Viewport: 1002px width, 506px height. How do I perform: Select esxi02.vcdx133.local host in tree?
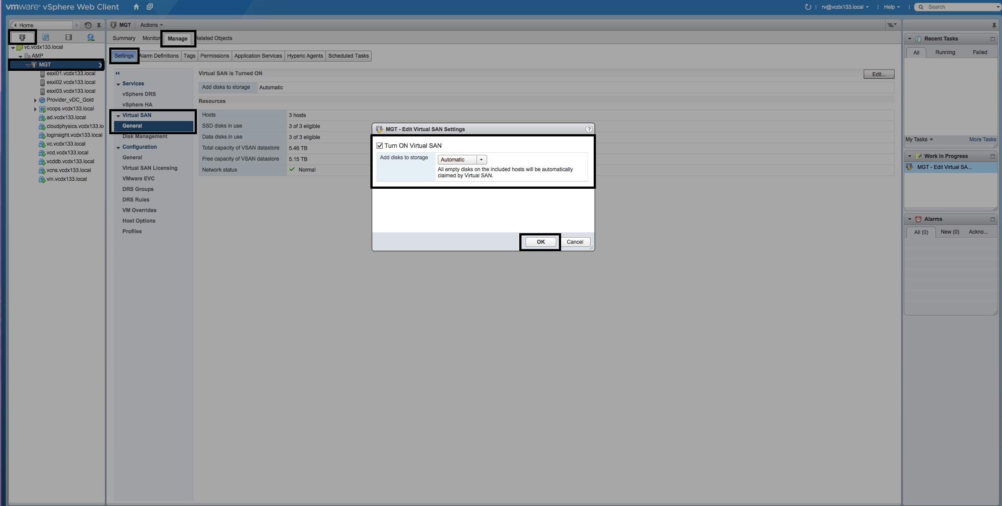click(x=70, y=82)
